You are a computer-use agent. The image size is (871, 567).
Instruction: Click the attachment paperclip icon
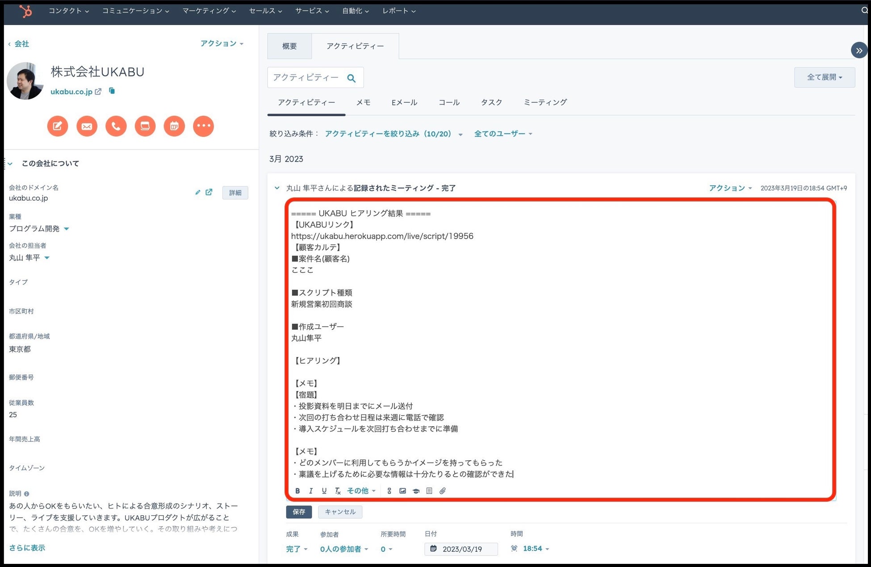tap(443, 491)
